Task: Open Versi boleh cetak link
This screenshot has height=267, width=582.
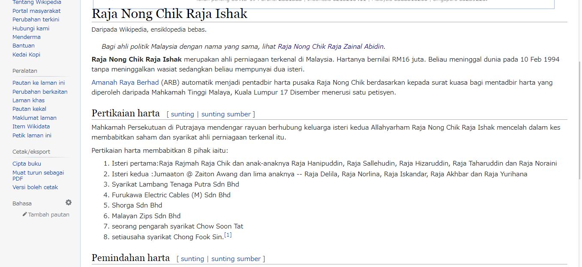Action: tap(35, 187)
